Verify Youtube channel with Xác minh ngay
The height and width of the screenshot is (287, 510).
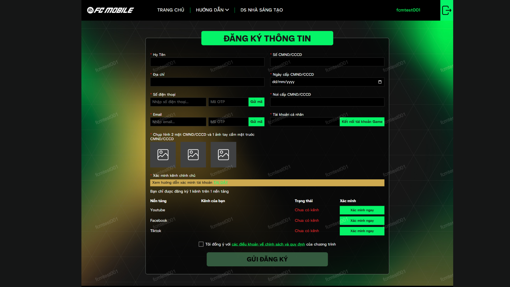point(362,210)
